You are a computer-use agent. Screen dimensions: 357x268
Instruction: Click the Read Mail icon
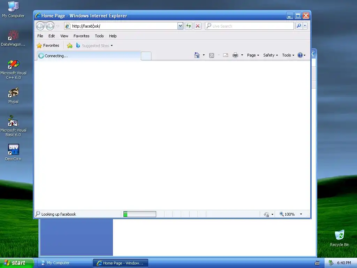pyautogui.click(x=226, y=55)
